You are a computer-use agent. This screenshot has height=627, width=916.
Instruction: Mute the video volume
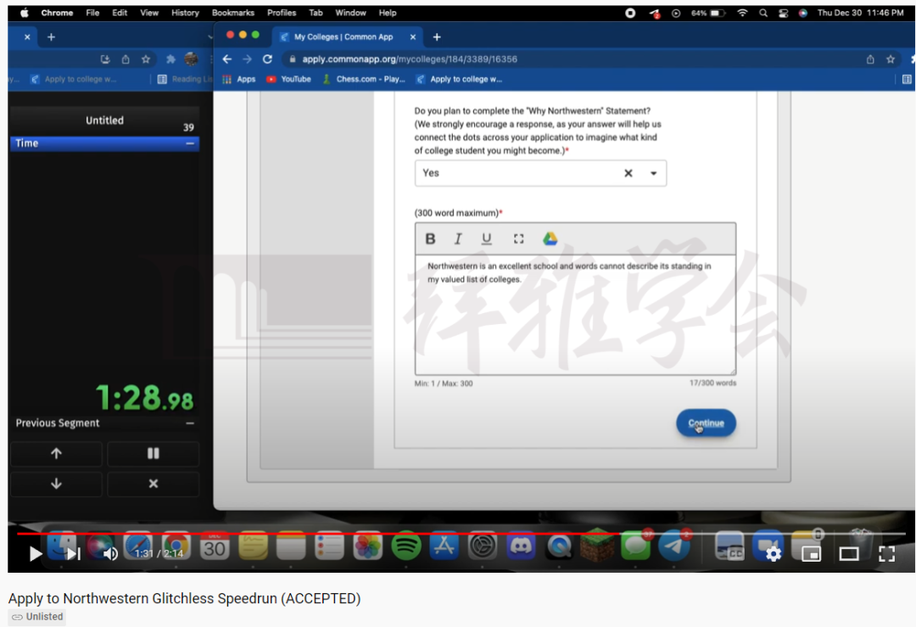tap(109, 553)
